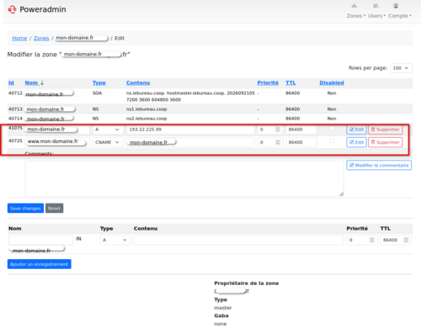Open the Compte account icon
Viewport: 421px width, 333px height.
(x=396, y=6)
